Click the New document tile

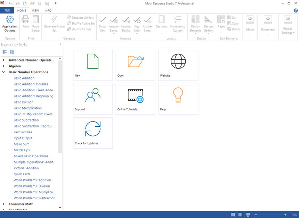(x=93, y=65)
